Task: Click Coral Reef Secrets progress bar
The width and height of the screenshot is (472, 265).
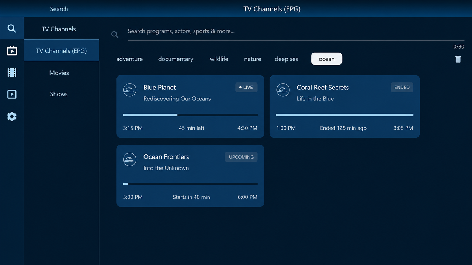Action: tap(344, 115)
